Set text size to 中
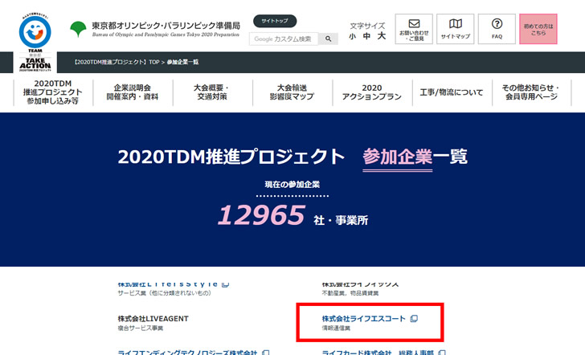 [x=366, y=36]
